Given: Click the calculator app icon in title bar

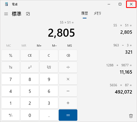Looking at the screenshot, I should click(x=7, y=4).
